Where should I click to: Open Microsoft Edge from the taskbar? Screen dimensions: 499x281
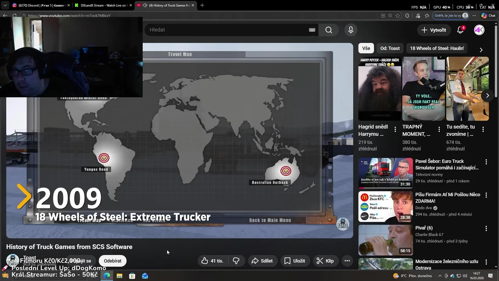(107, 276)
